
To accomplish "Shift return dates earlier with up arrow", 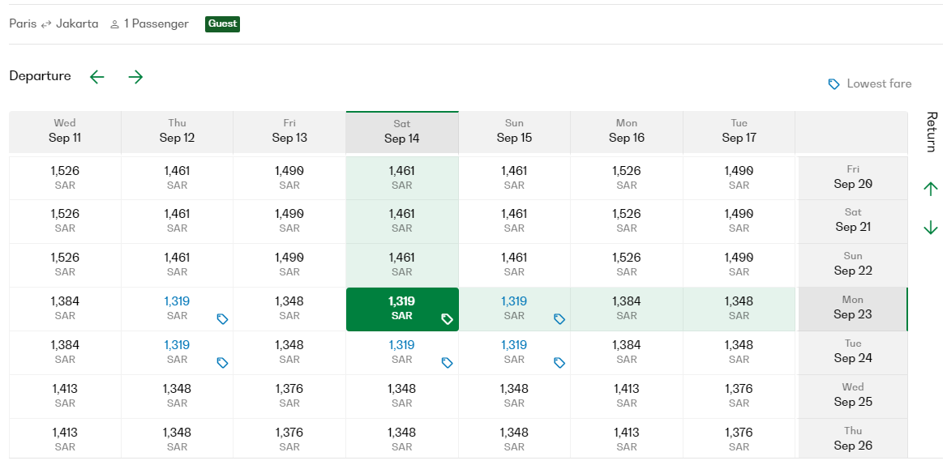I will click(931, 190).
